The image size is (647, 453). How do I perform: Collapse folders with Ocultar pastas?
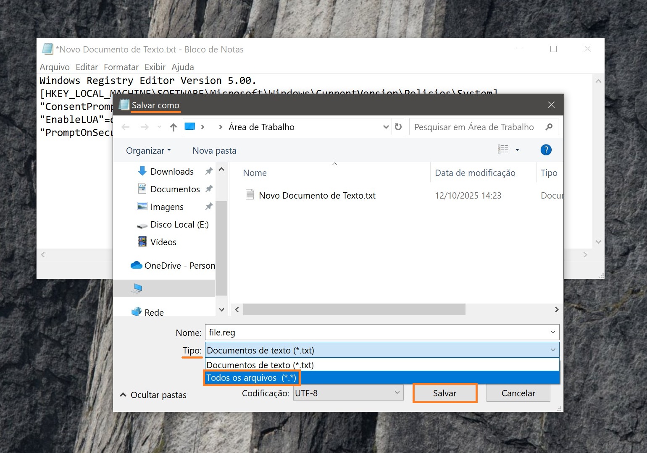[153, 395]
